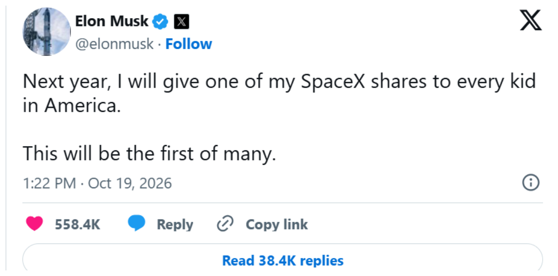The height and width of the screenshot is (276, 558).
Task: Click the Reply text label
Action: pyautogui.click(x=175, y=225)
